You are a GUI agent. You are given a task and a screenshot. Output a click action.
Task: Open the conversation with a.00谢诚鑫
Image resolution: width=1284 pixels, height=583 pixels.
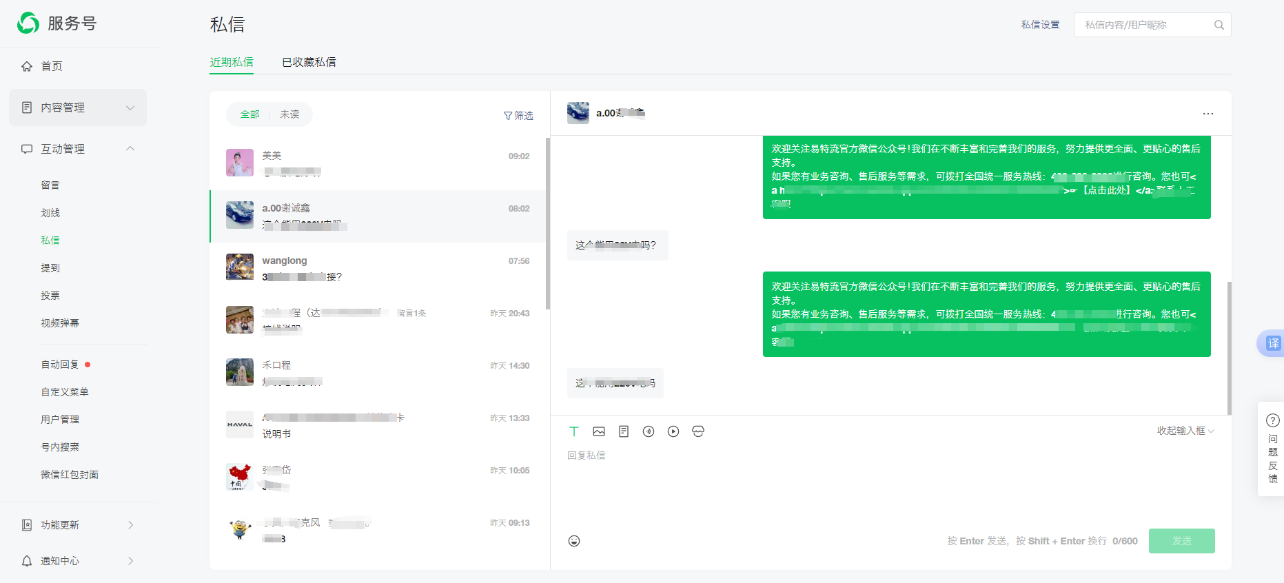378,216
